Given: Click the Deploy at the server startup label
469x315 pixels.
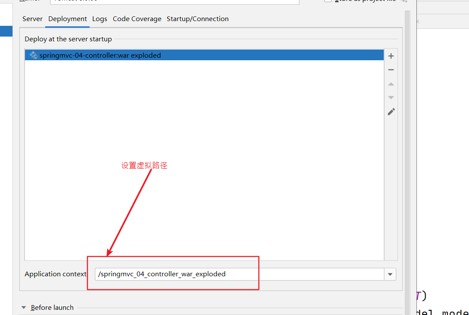Looking at the screenshot, I should tap(68, 39).
